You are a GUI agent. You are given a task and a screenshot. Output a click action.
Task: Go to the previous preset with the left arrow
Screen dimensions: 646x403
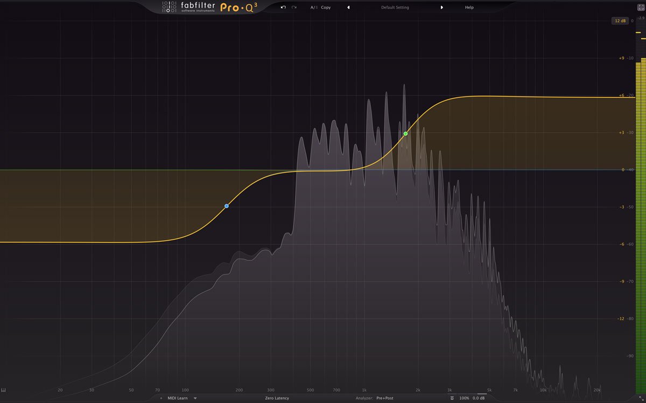point(348,8)
